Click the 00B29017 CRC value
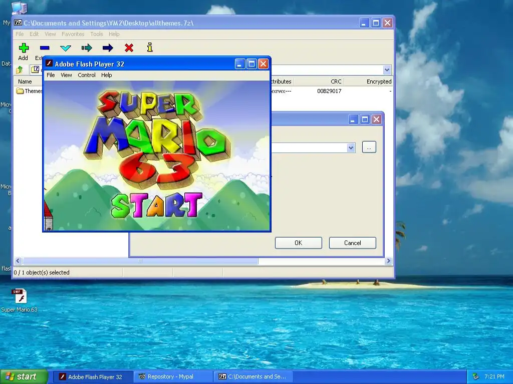 [x=329, y=91]
